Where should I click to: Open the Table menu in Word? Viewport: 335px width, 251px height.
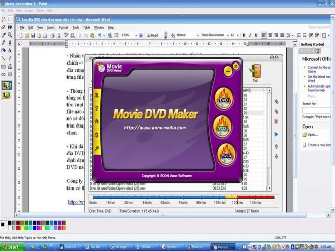tap(86, 28)
